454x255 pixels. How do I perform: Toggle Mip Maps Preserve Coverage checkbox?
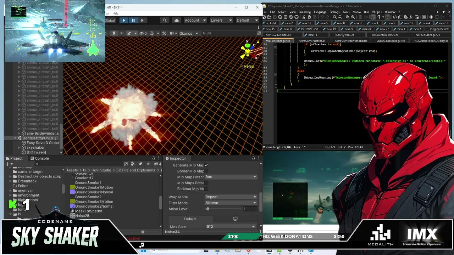[206, 183]
